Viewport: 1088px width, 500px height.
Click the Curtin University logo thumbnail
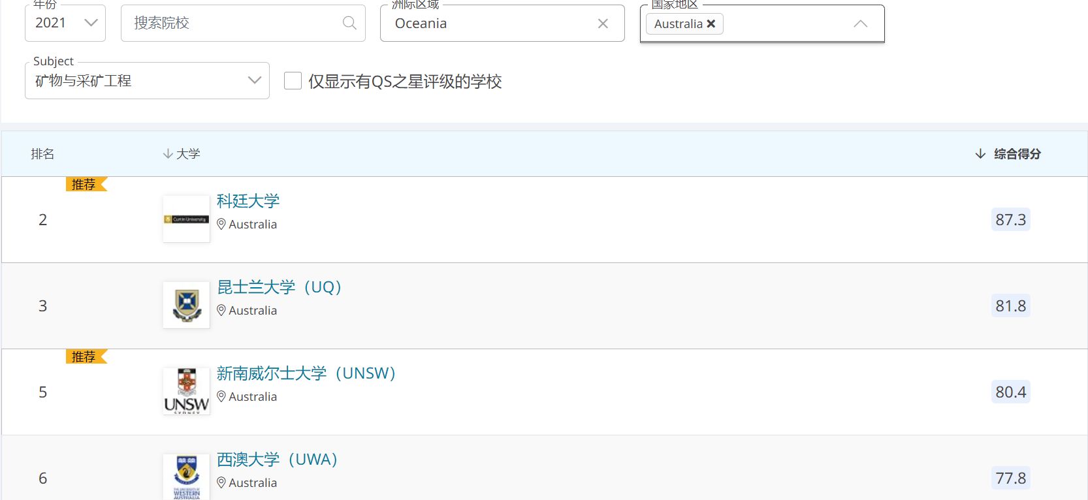point(186,219)
